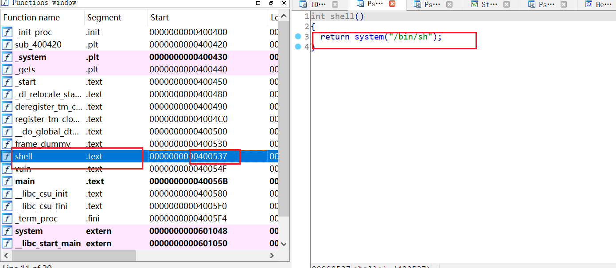Click the function icon of the shell row
Viewport: 616px width, 268px height.
point(7,157)
